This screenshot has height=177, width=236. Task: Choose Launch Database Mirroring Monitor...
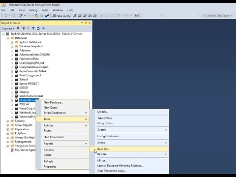pos(129,166)
